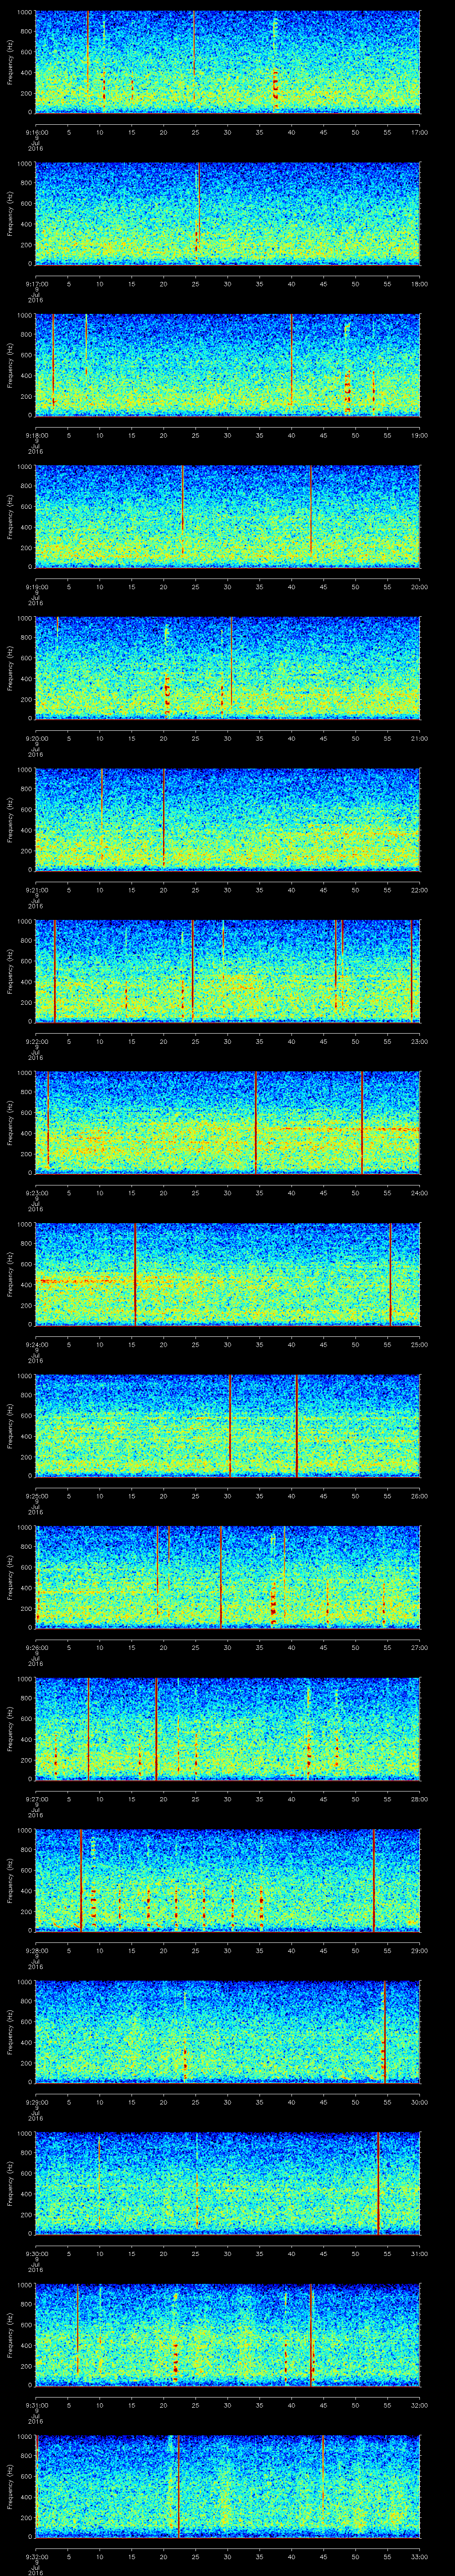Select the spectrogram panel starting at 9:31:00
This screenshot has width=455, height=2576.
pyautogui.click(x=227, y=2335)
